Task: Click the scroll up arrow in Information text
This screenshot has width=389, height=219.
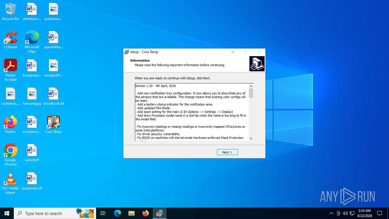Action: [x=251, y=86]
